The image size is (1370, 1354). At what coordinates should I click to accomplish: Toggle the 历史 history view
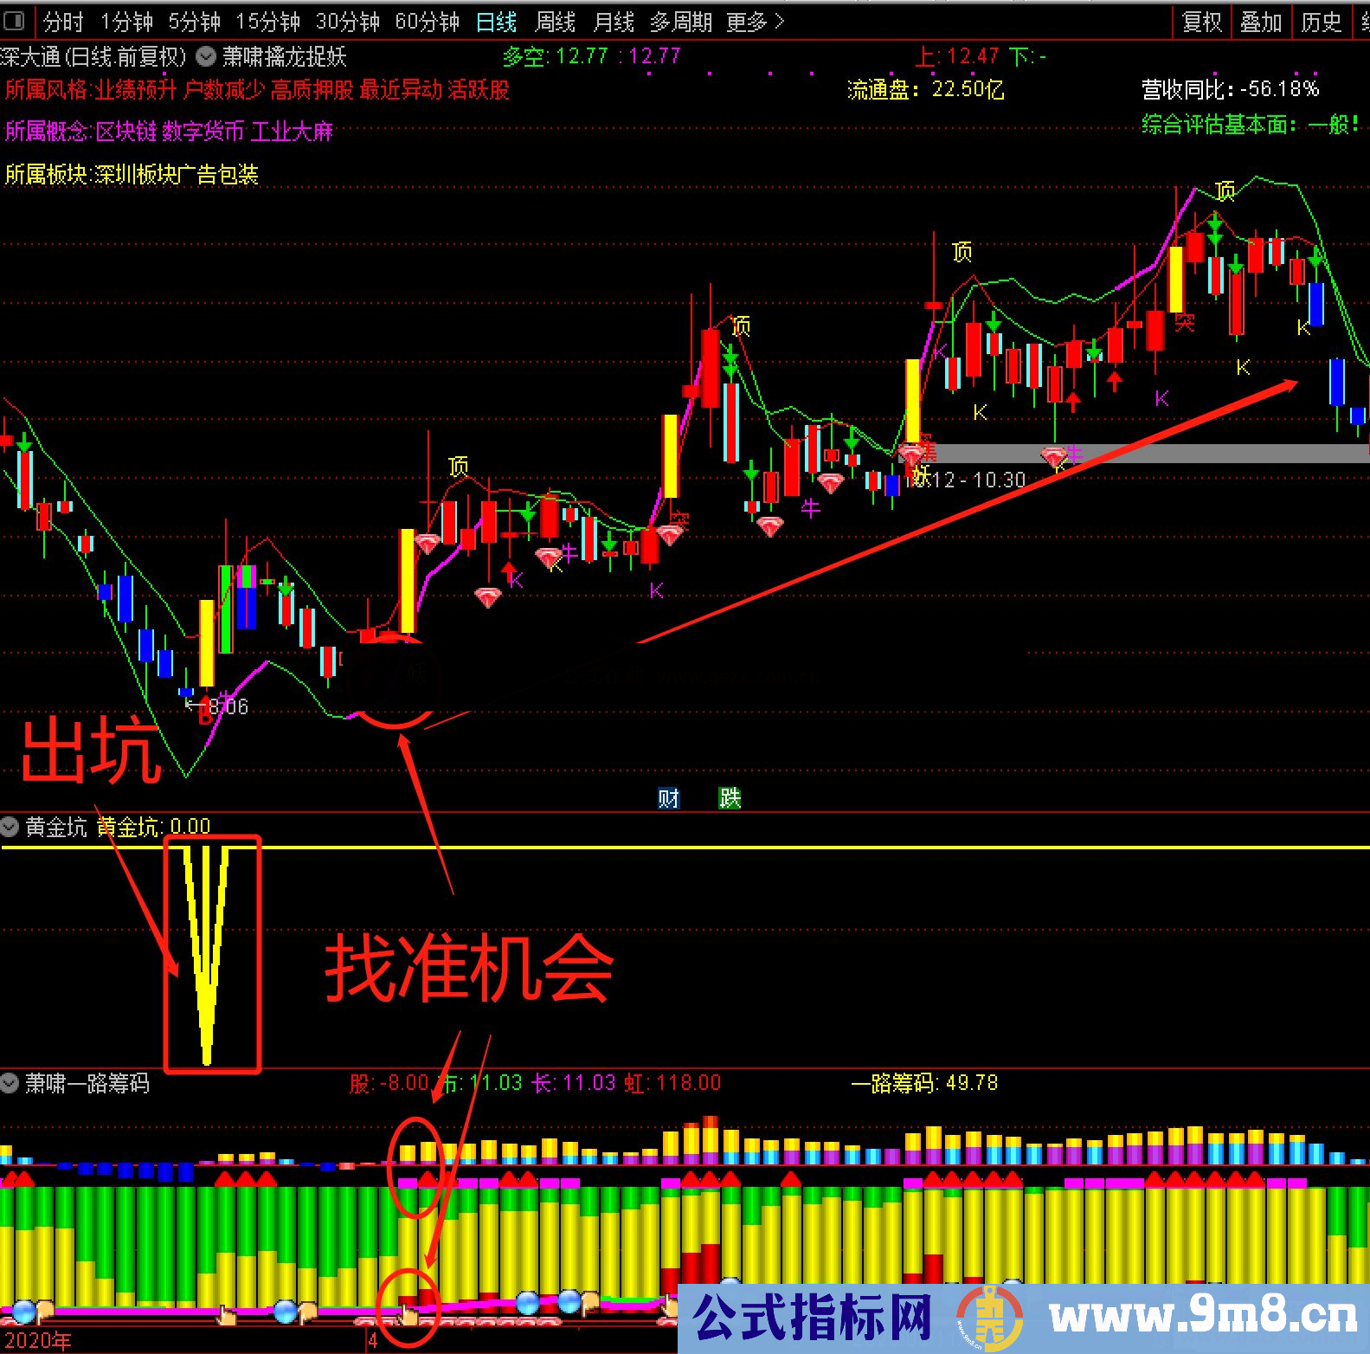tap(1321, 22)
